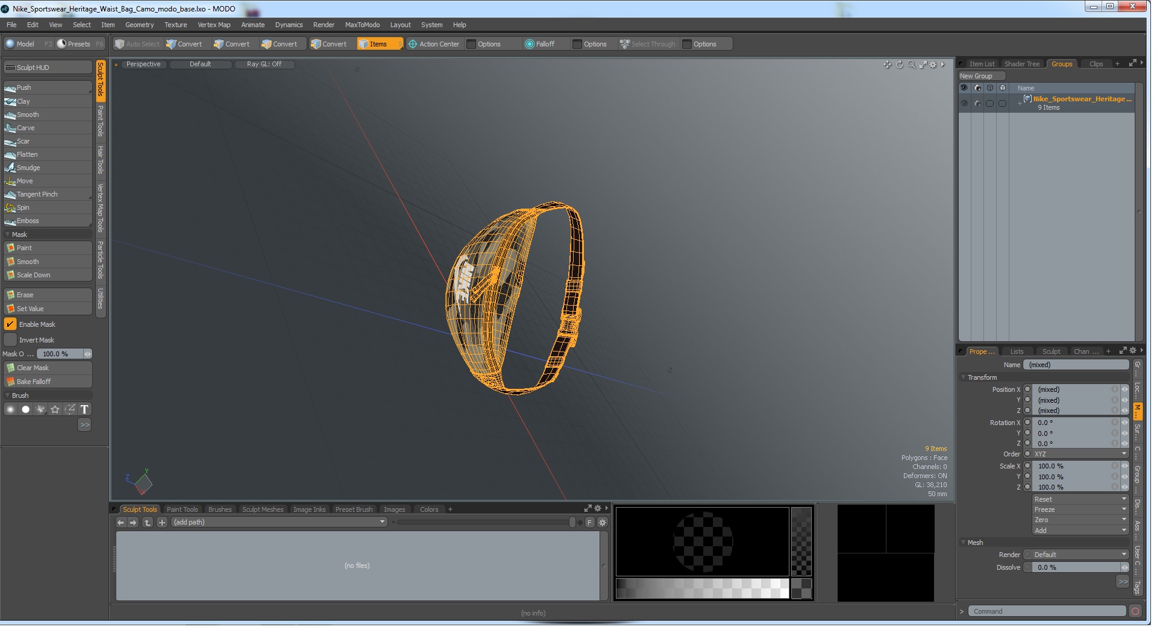Viewport: 1157px width, 627px height.
Task: Toggle Rotation X channel keyframe dot
Action: (1028, 423)
